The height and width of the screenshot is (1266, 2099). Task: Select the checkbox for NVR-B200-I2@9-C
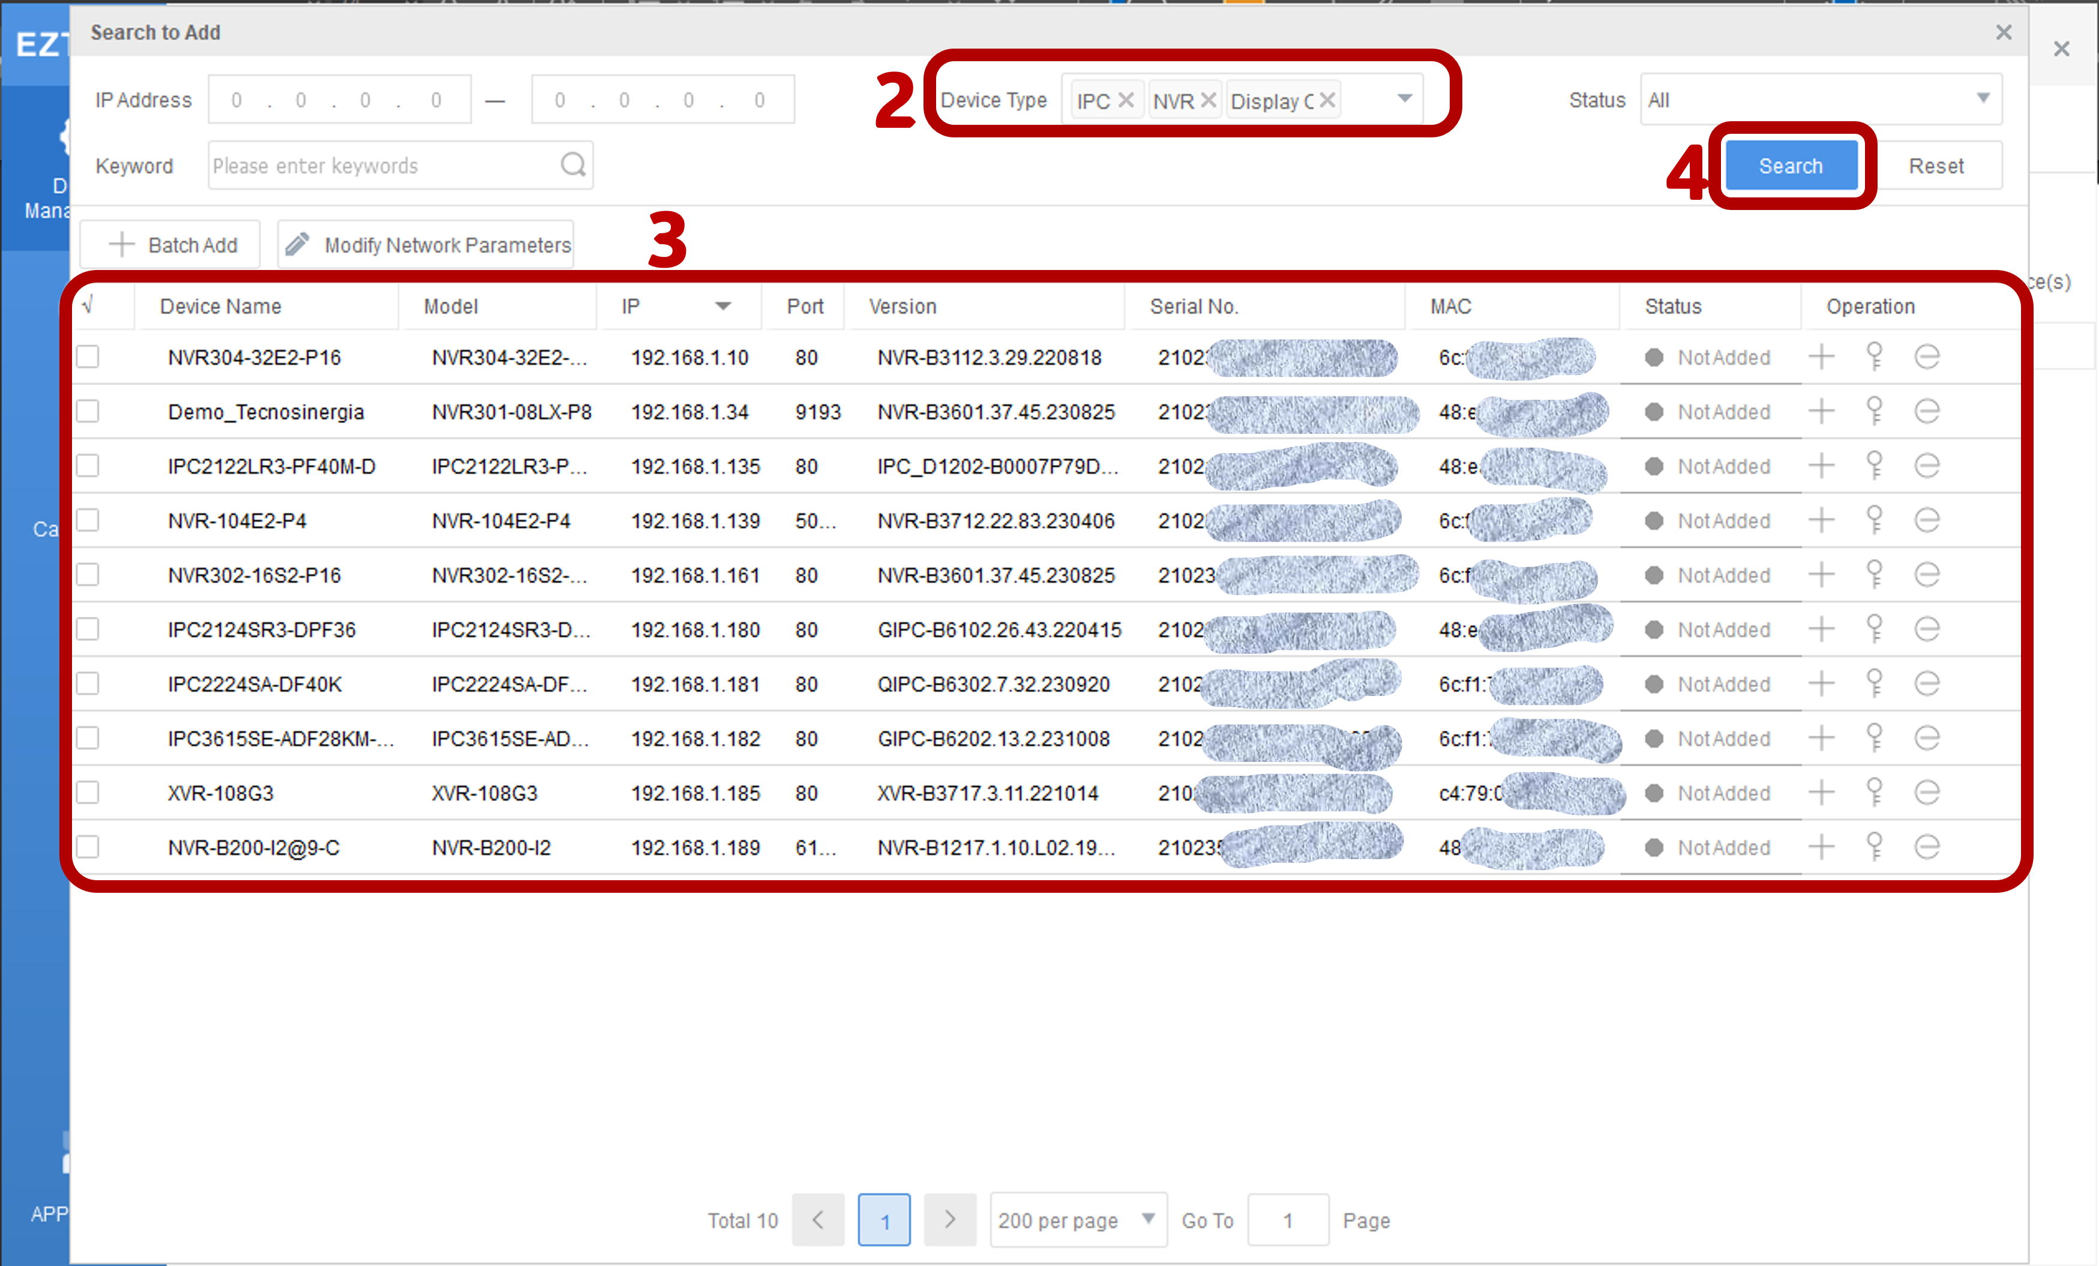(x=88, y=847)
